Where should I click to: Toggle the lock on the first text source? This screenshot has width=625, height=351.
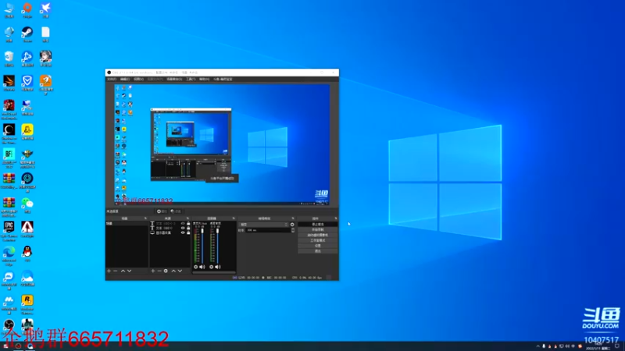[x=188, y=224]
